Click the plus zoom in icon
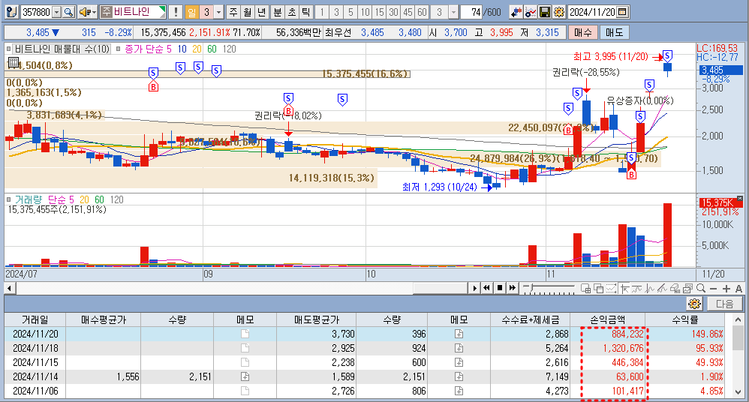The height and width of the screenshot is (402, 749). tap(726, 289)
